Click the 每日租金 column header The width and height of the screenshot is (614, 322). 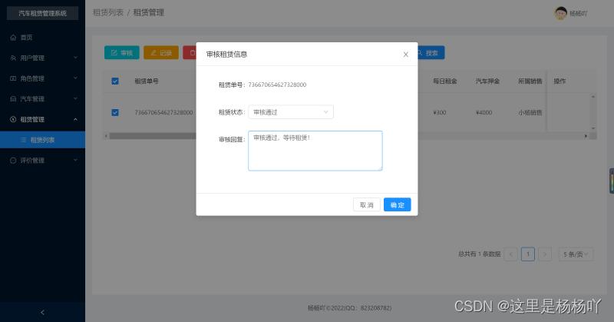tap(445, 81)
